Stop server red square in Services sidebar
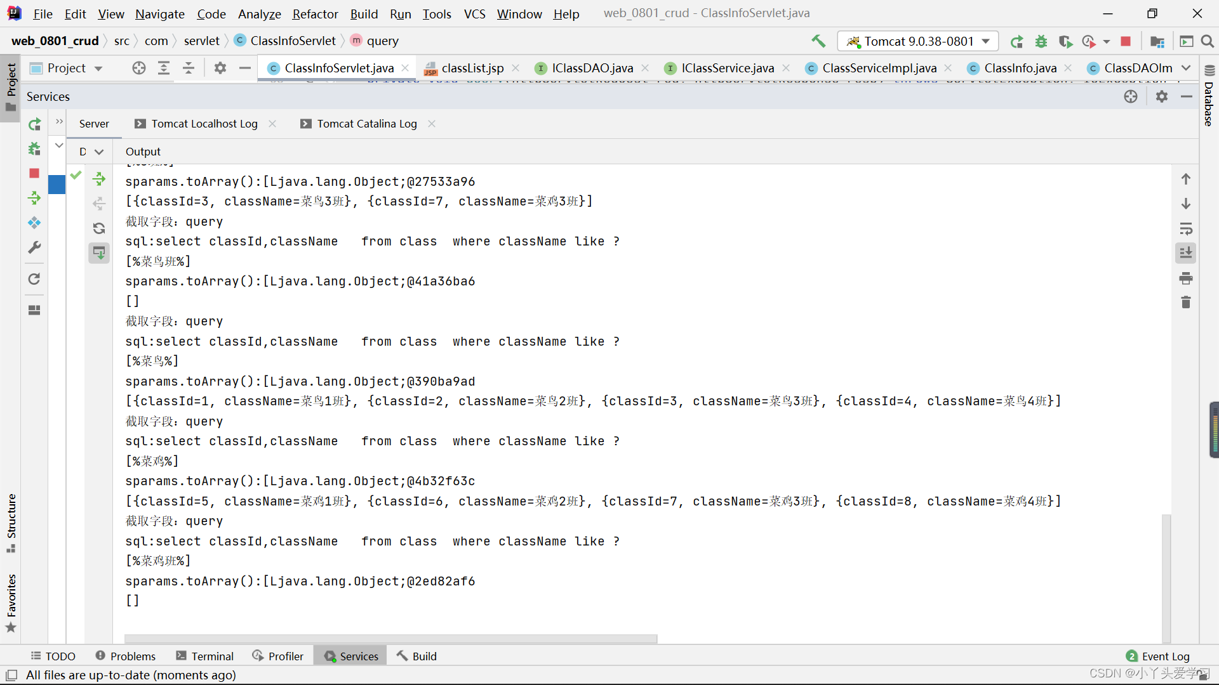The height and width of the screenshot is (685, 1219). (34, 173)
